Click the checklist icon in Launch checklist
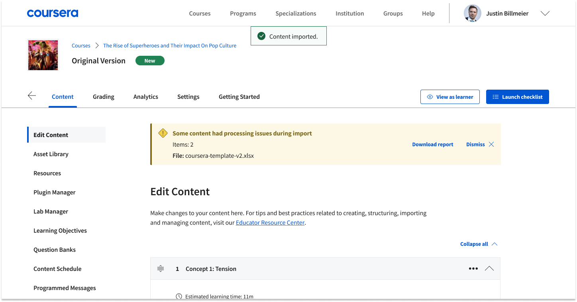Image resolution: width=577 pixels, height=302 pixels. click(x=496, y=97)
